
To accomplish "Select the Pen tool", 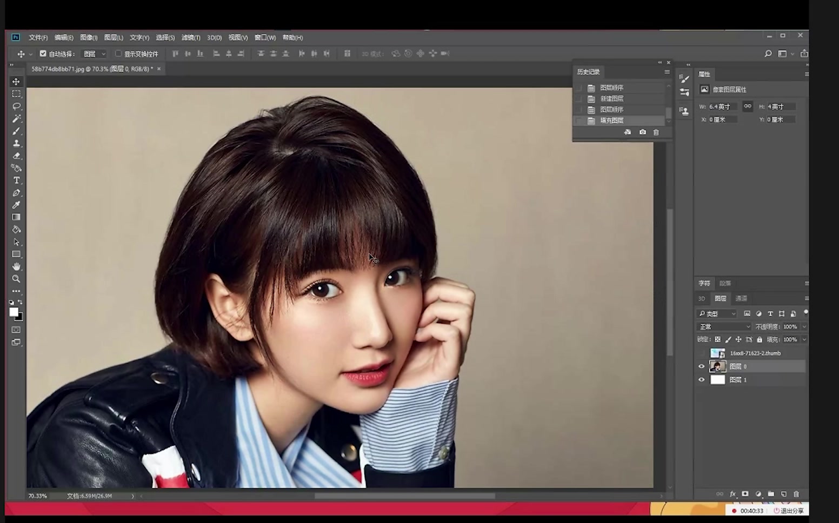I will (x=16, y=193).
